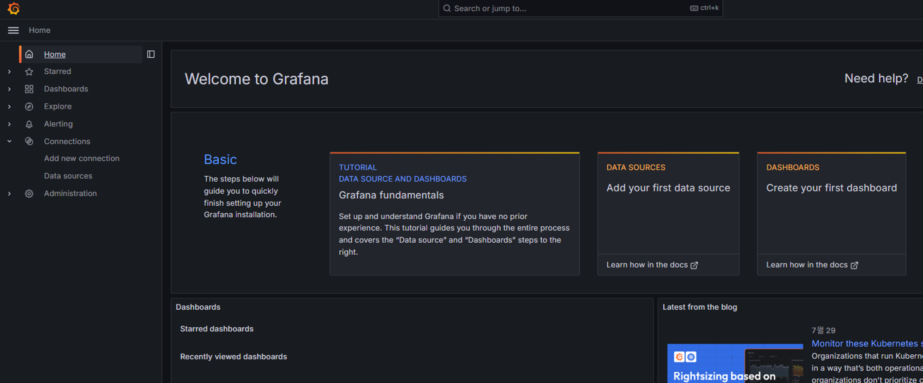Click external link icon under dashboards card
Viewport: 923px width, 383px height.
click(x=854, y=265)
